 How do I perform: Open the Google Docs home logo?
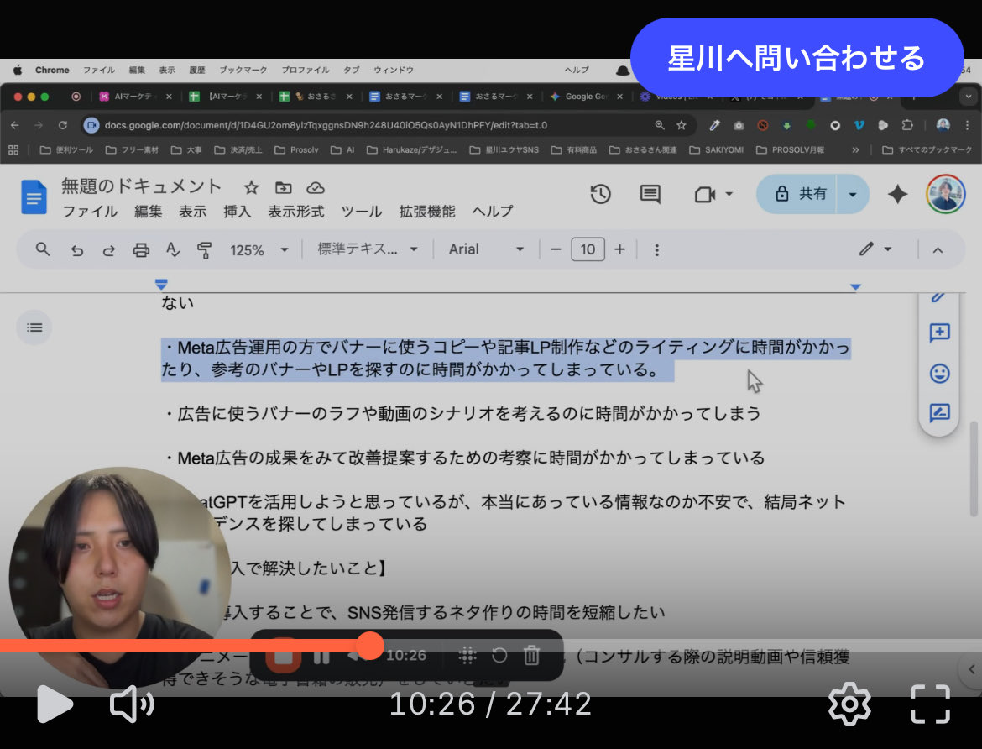click(34, 196)
